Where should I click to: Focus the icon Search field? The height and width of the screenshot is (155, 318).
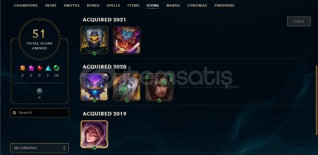tap(39, 112)
